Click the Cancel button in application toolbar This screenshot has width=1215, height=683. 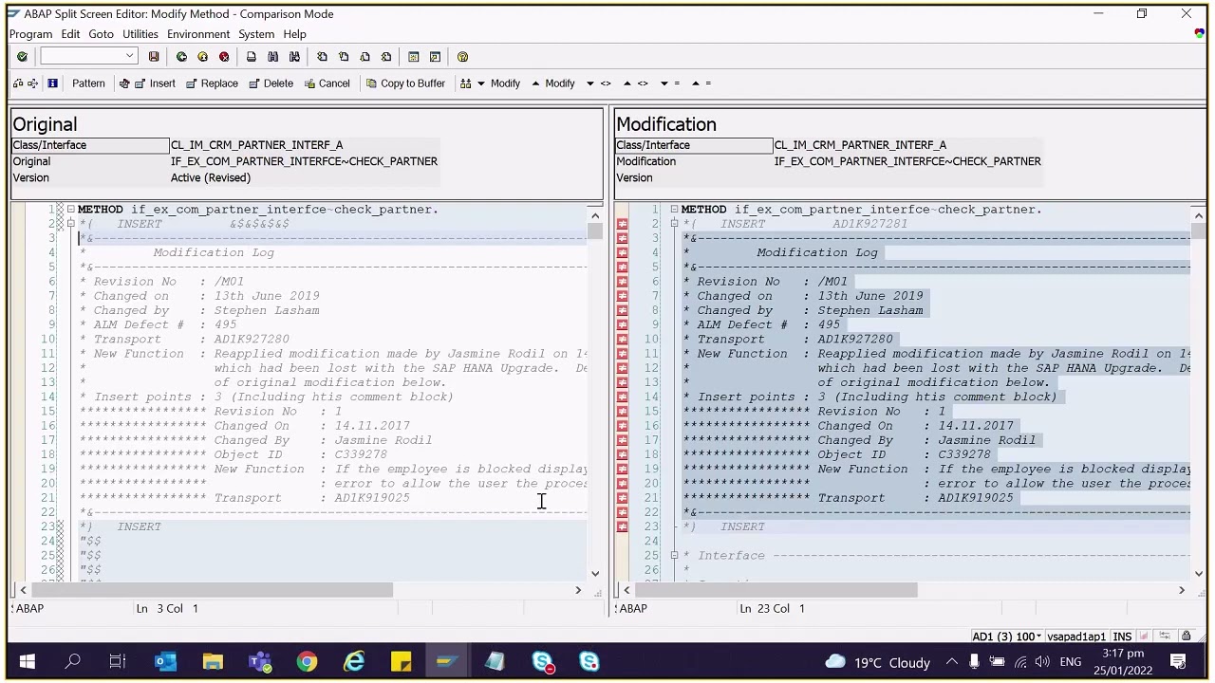pos(327,83)
